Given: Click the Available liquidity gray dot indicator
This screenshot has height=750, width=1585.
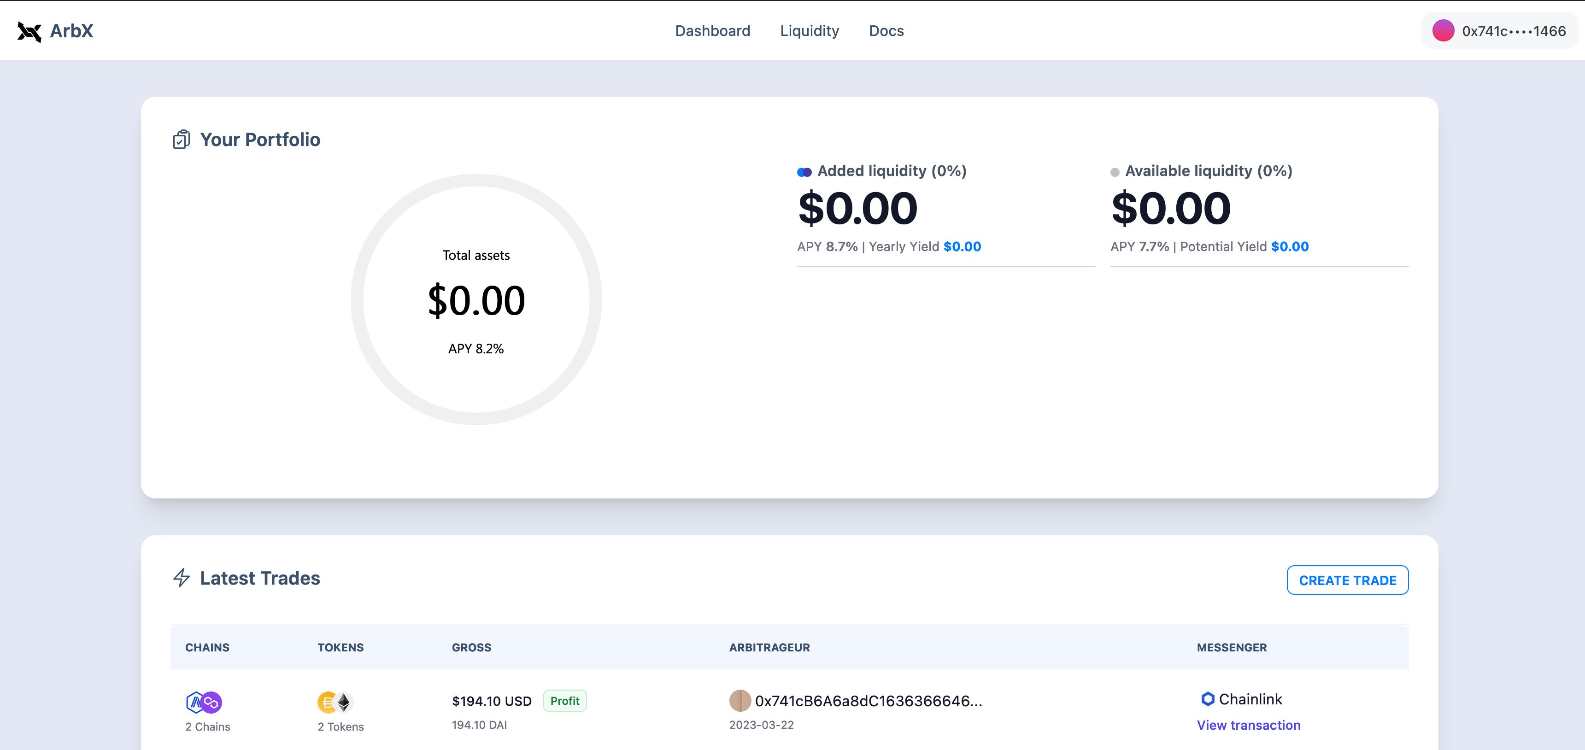Looking at the screenshot, I should click(x=1114, y=172).
